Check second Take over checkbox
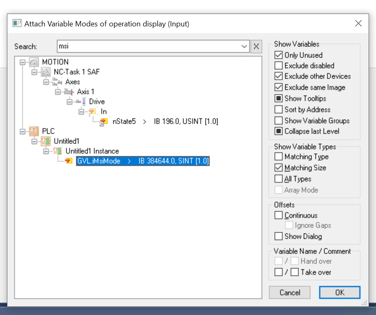The height and width of the screenshot is (315, 376). tap(294, 272)
